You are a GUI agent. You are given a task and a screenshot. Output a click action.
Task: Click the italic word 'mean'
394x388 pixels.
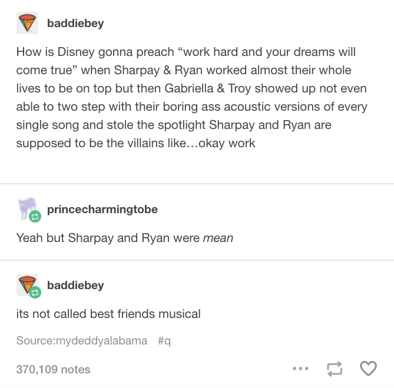click(218, 238)
